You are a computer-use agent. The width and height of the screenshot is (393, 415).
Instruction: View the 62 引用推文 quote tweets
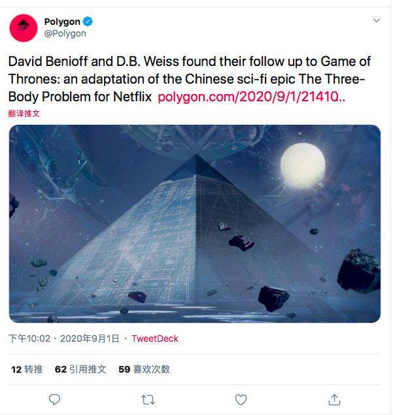(80, 369)
